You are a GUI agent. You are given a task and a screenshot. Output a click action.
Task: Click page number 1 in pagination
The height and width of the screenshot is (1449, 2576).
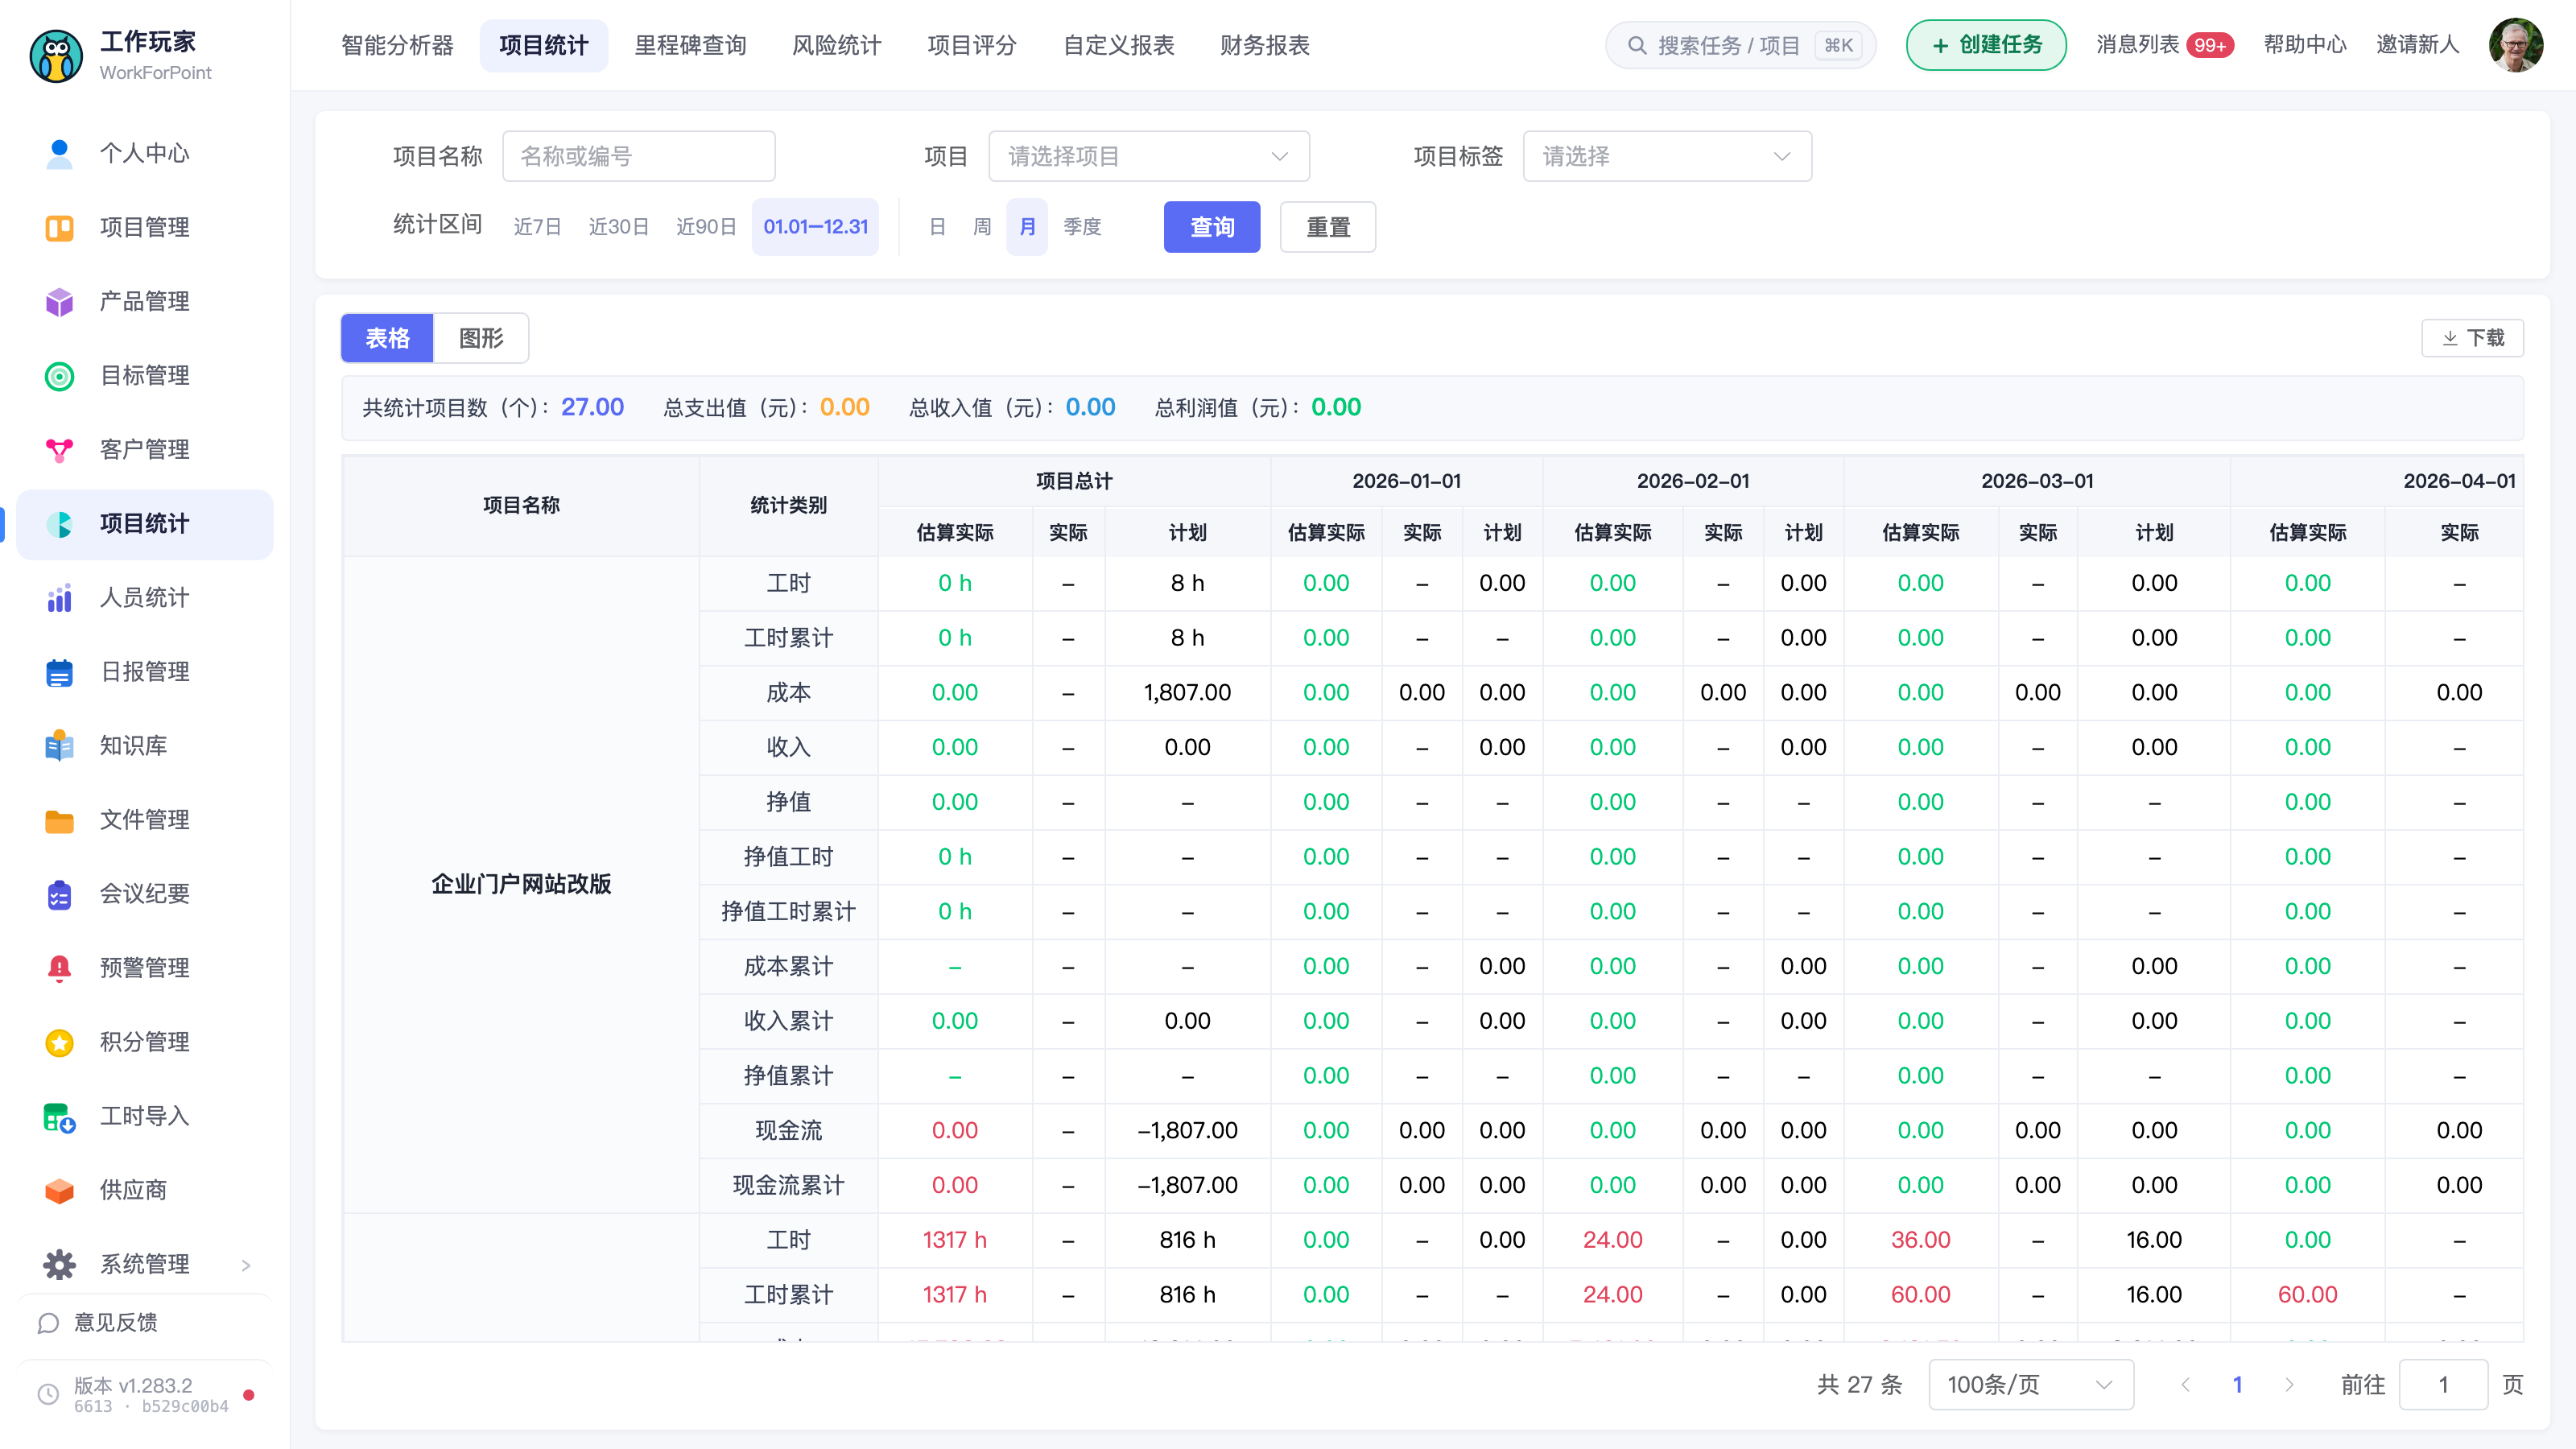click(2237, 1384)
